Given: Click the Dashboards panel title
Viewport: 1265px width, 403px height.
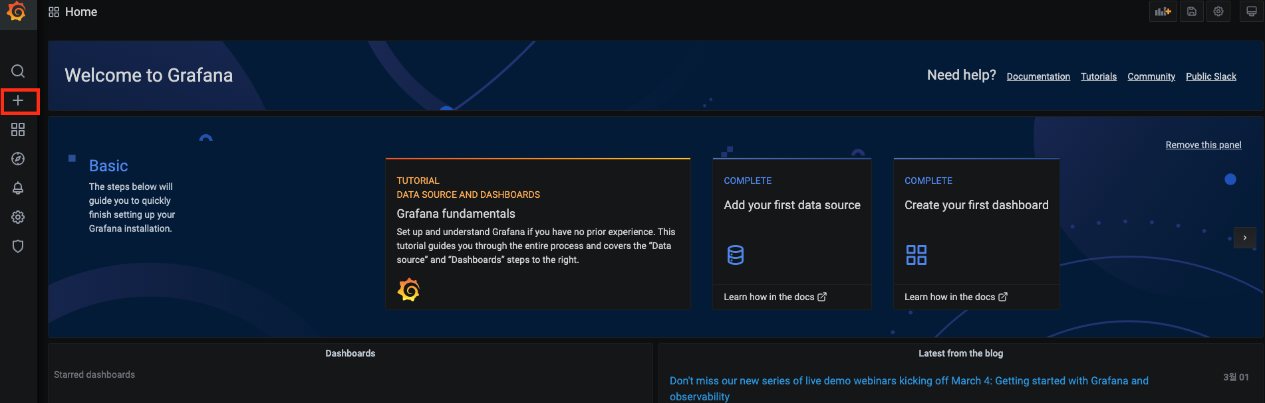Looking at the screenshot, I should [x=351, y=353].
